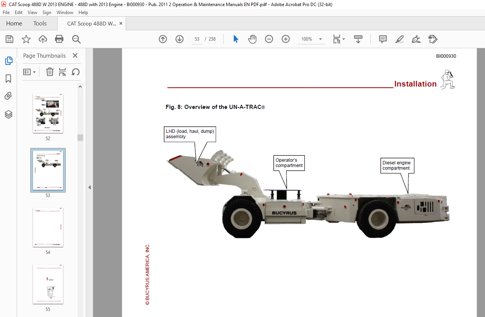Open the File menu
The width and height of the screenshot is (485, 317).
click(x=6, y=13)
